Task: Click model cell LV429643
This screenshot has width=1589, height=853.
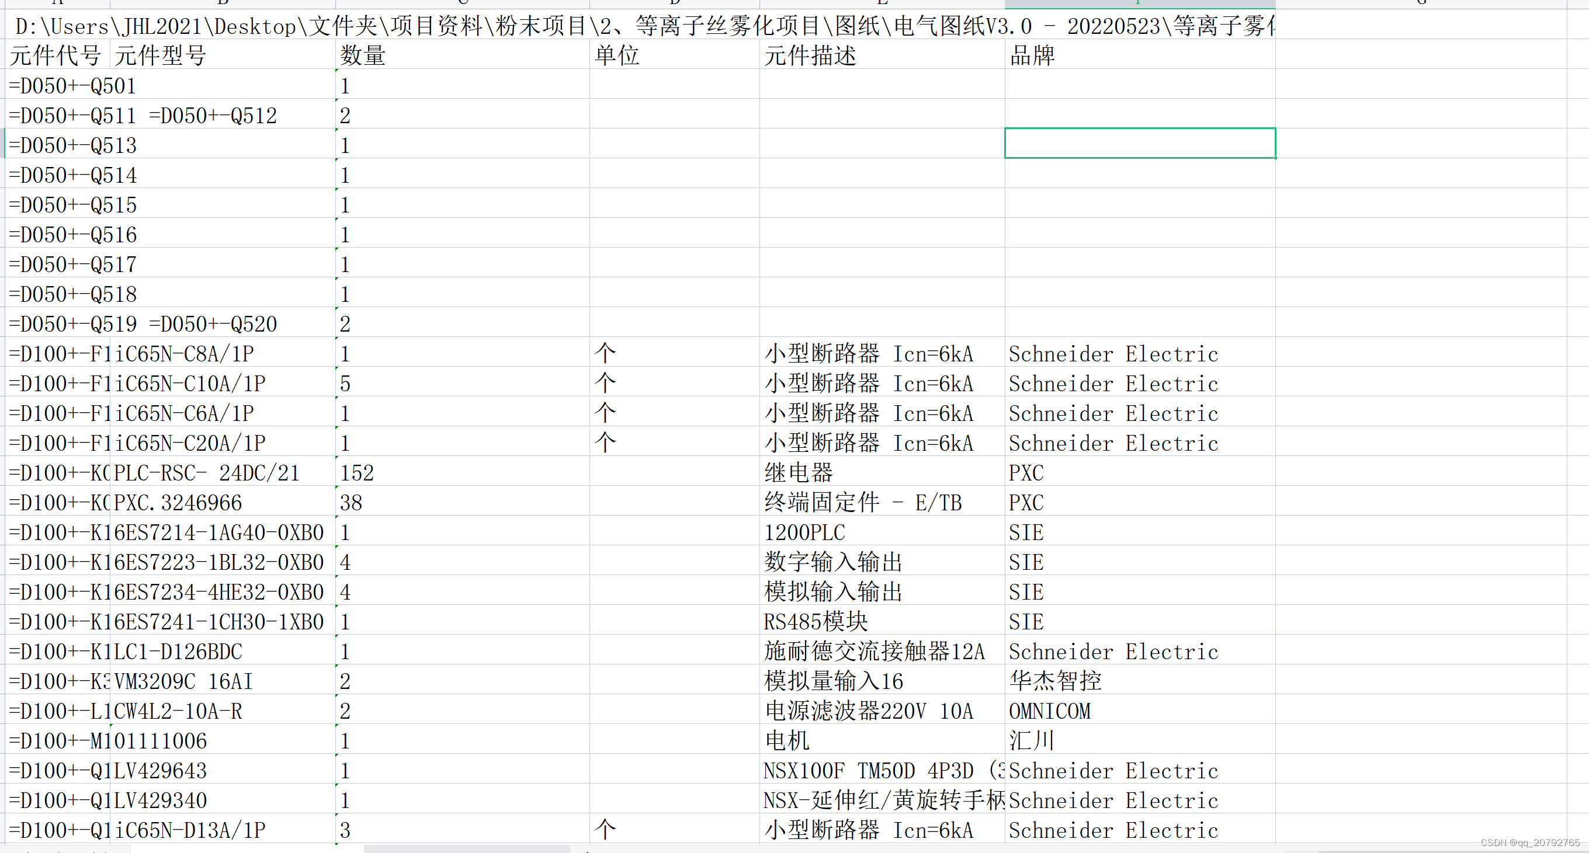Action: coord(223,768)
